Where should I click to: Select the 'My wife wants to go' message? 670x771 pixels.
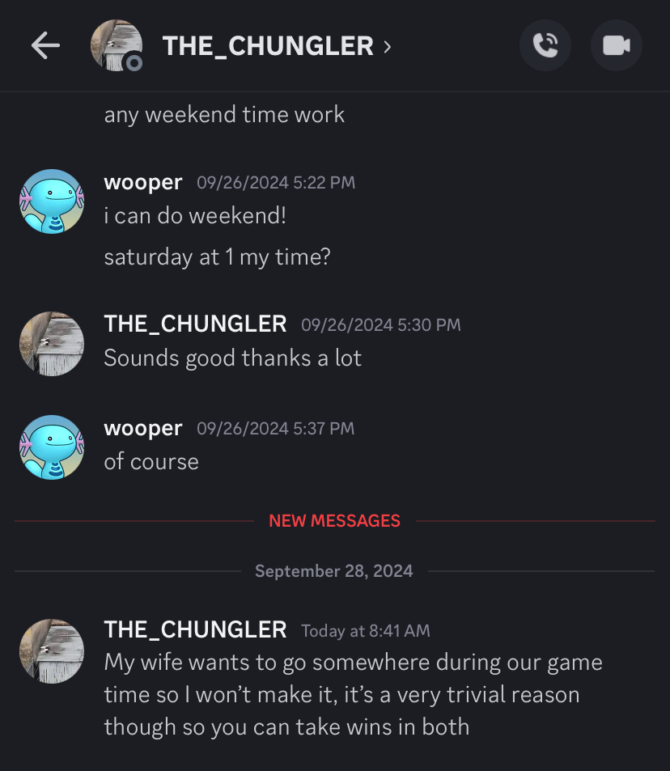(x=353, y=694)
